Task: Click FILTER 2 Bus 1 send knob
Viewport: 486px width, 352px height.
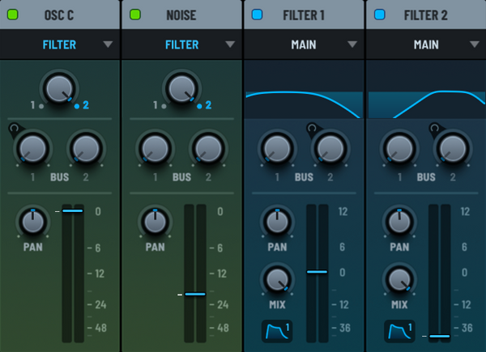Action: pyautogui.click(x=399, y=149)
